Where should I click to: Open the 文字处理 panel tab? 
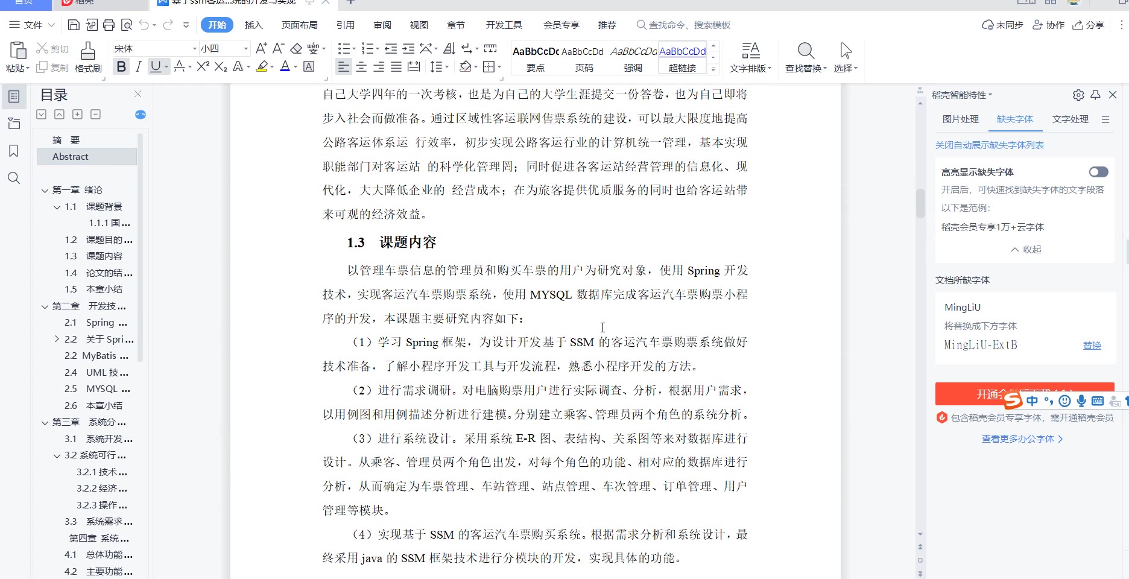[x=1070, y=119]
